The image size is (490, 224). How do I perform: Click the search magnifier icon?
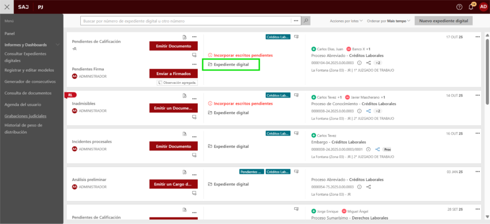click(306, 21)
